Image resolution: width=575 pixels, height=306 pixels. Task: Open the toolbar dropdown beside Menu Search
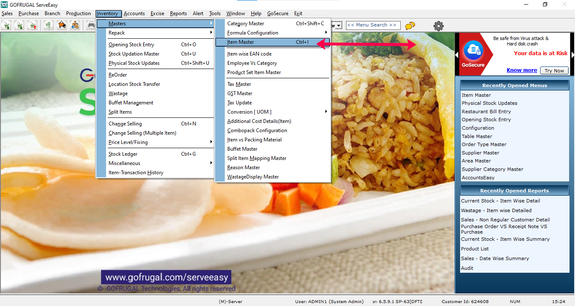339,25
